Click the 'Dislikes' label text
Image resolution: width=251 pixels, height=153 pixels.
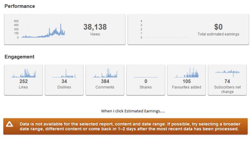pos(64,87)
